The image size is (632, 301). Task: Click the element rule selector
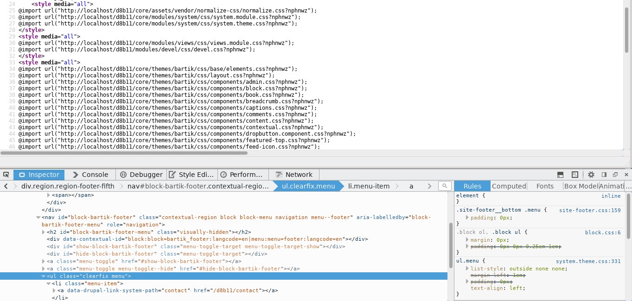point(471,196)
